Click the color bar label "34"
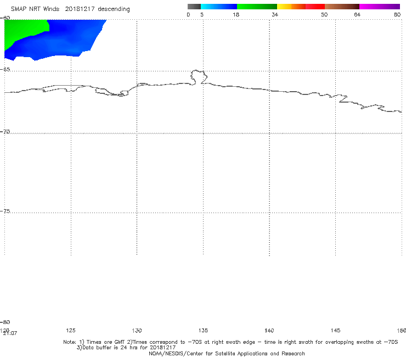The height and width of the screenshot is (357, 406). [275, 15]
